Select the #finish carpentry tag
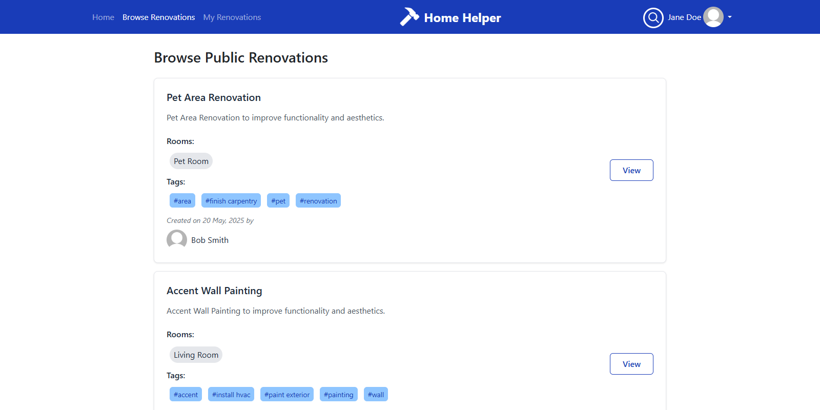The width and height of the screenshot is (820, 410). click(231, 201)
